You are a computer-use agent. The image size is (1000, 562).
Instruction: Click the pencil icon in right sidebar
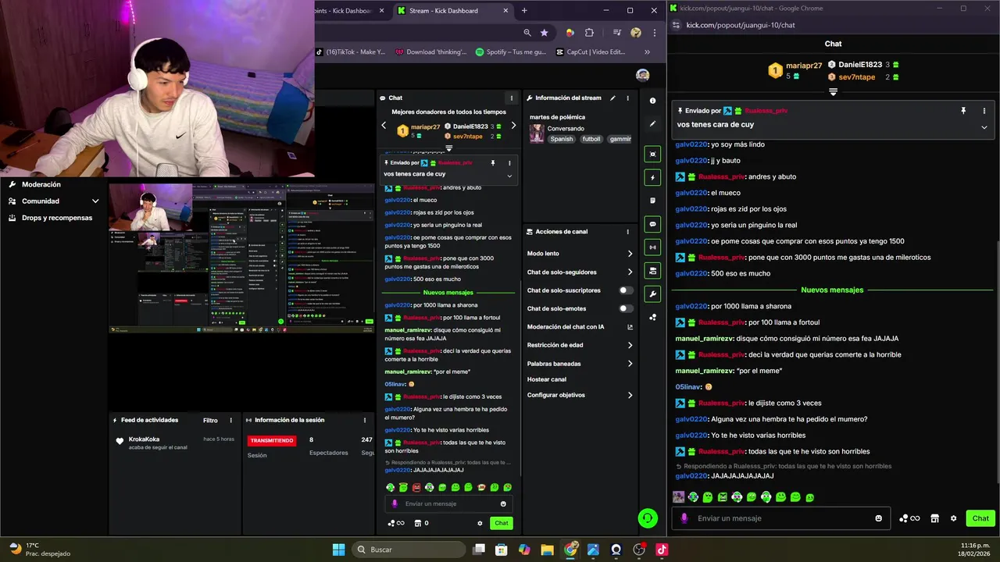652,123
